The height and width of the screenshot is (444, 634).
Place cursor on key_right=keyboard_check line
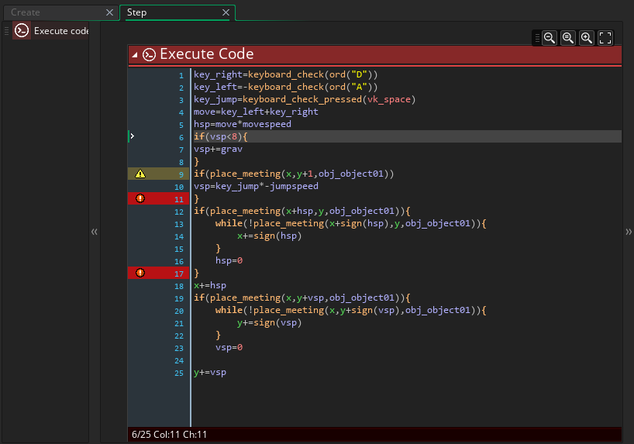[285, 75]
